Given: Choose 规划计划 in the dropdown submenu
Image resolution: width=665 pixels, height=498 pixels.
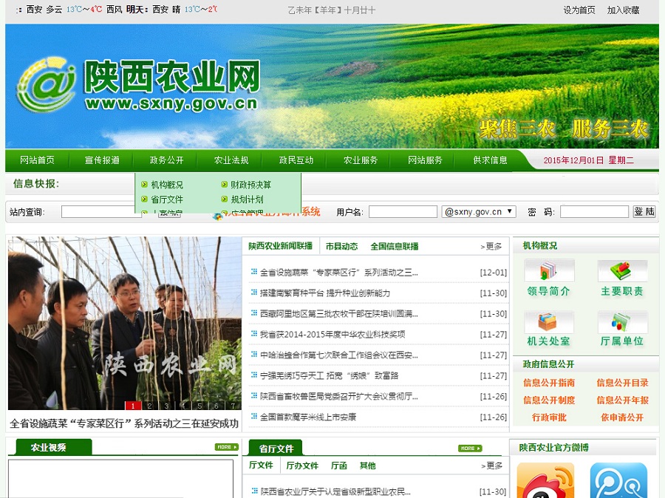Looking at the screenshot, I should [247, 199].
